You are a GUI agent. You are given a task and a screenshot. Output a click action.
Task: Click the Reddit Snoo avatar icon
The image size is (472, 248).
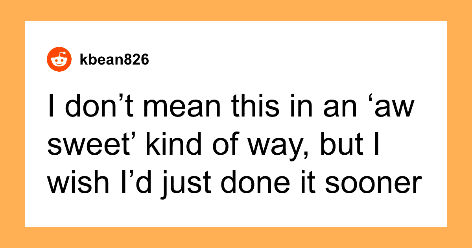point(59,60)
